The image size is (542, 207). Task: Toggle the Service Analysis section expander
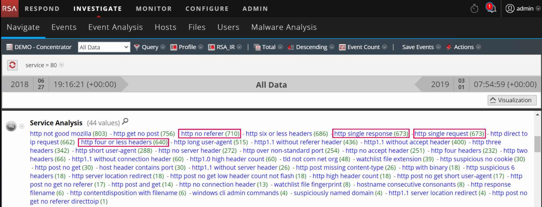[22, 126]
